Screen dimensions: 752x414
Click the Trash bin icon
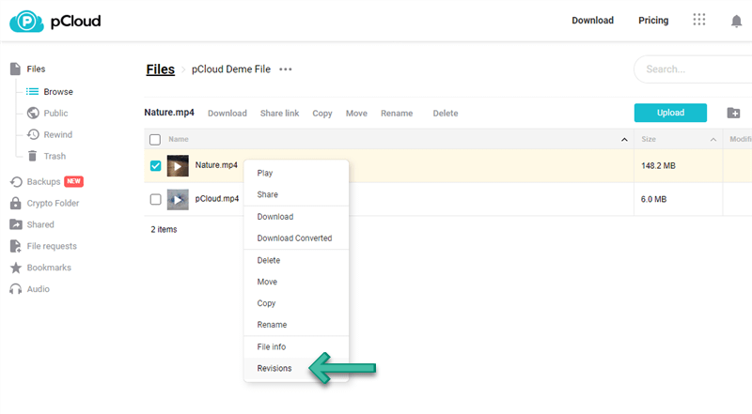[33, 156]
